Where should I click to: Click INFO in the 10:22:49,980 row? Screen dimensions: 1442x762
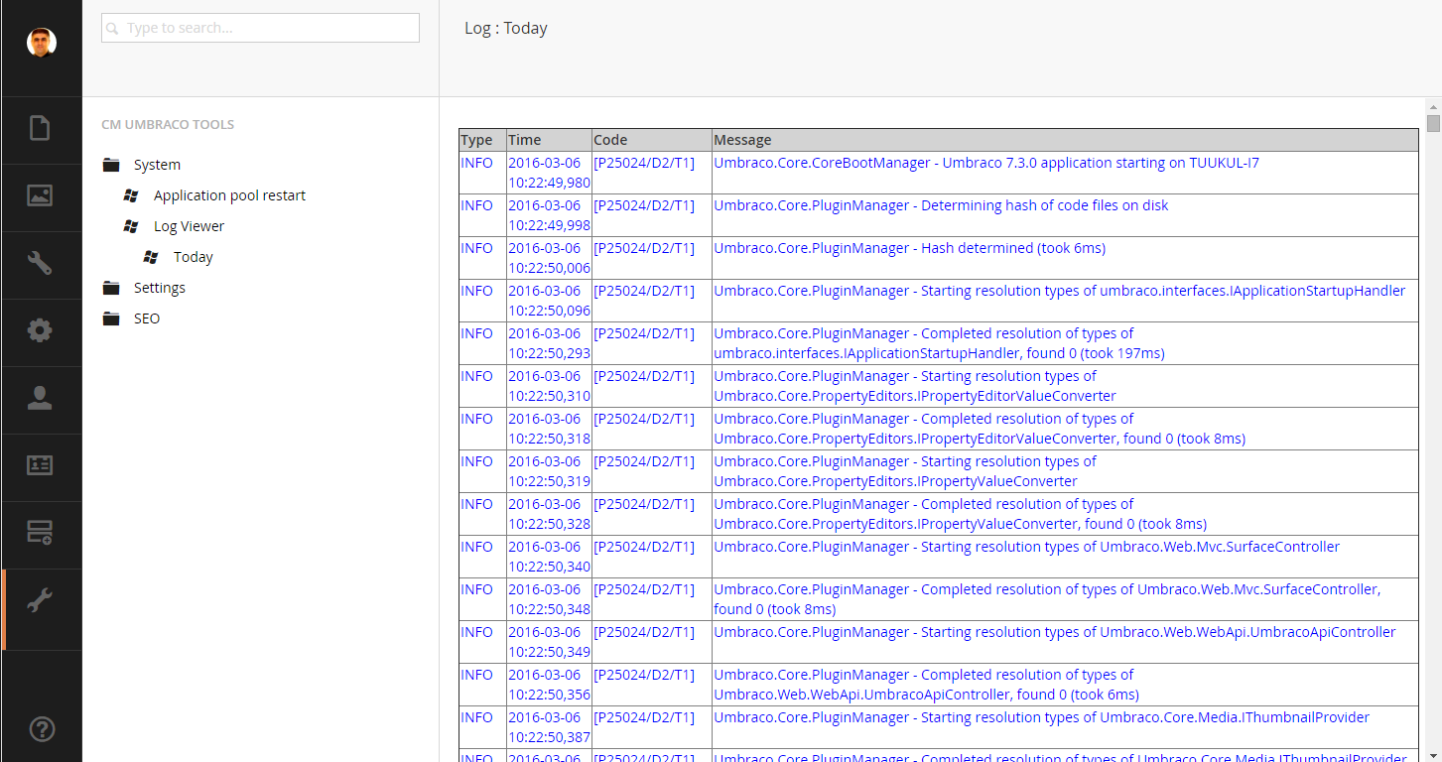tap(476, 163)
